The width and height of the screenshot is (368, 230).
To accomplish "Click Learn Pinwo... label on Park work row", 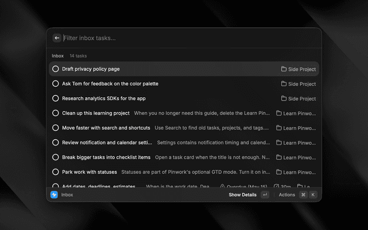I will pyautogui.click(x=300, y=172).
